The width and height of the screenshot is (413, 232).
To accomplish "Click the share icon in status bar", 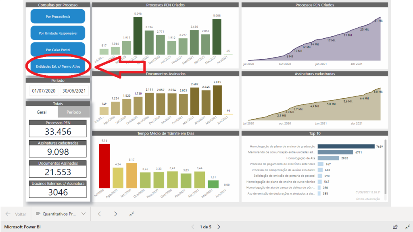I will tap(395, 227).
